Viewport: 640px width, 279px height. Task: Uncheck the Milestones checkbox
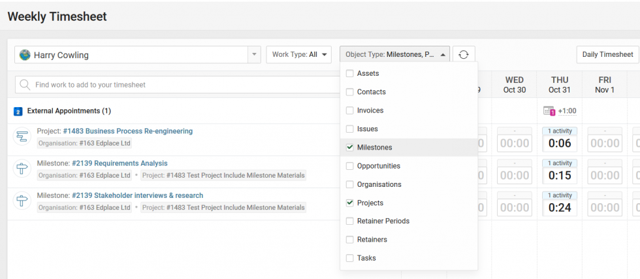350,148
